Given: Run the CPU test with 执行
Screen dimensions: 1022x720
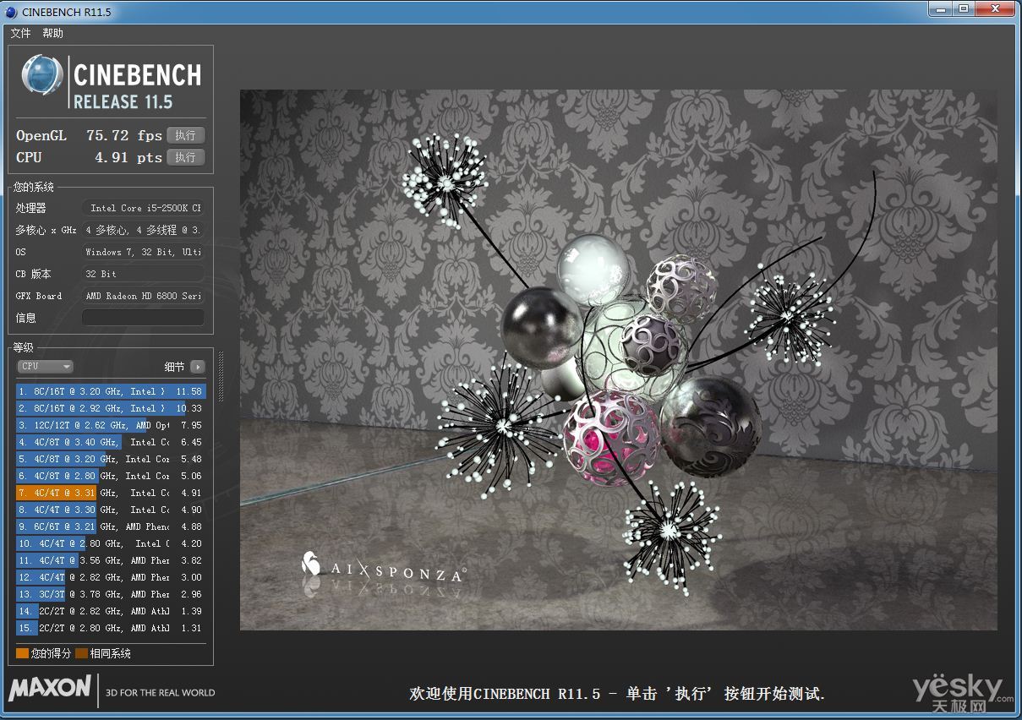Looking at the screenshot, I should [x=185, y=157].
